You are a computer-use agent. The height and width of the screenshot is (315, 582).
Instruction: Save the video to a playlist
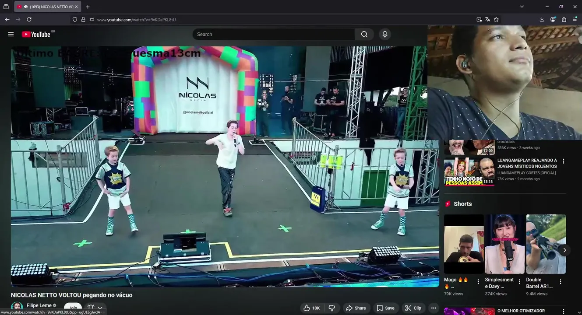[385, 308]
